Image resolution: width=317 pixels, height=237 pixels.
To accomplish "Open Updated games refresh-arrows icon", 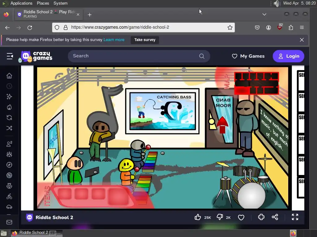I will [x=9, y=118].
